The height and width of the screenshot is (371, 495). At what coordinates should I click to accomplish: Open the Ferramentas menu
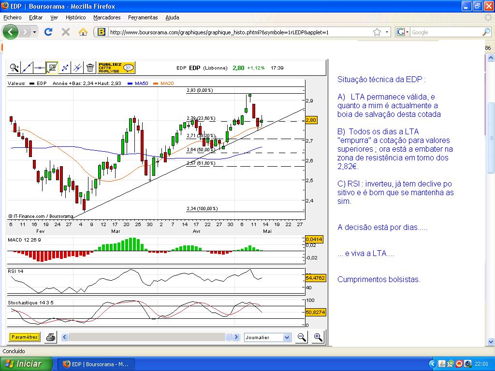click(143, 17)
